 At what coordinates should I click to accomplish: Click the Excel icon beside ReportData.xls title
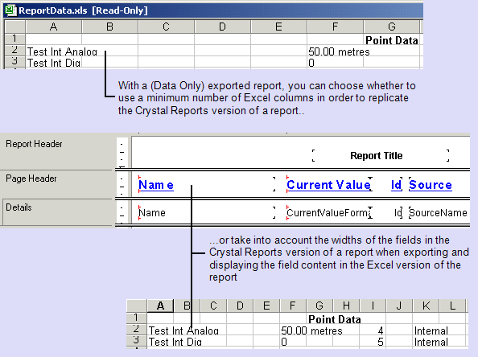11,10
